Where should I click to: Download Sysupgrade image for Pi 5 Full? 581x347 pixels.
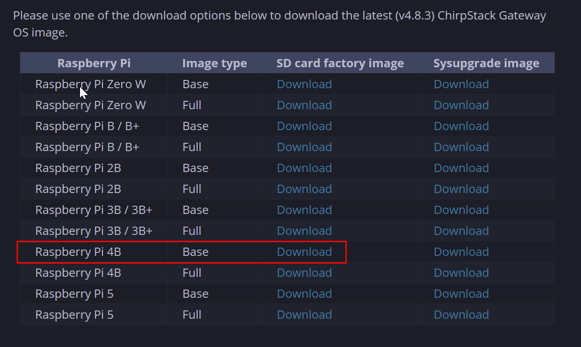pos(461,315)
